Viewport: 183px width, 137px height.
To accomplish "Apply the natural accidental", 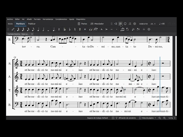I will pos(75,29).
